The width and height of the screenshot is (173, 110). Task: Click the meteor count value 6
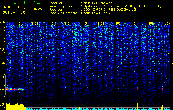(x=39, y=13)
